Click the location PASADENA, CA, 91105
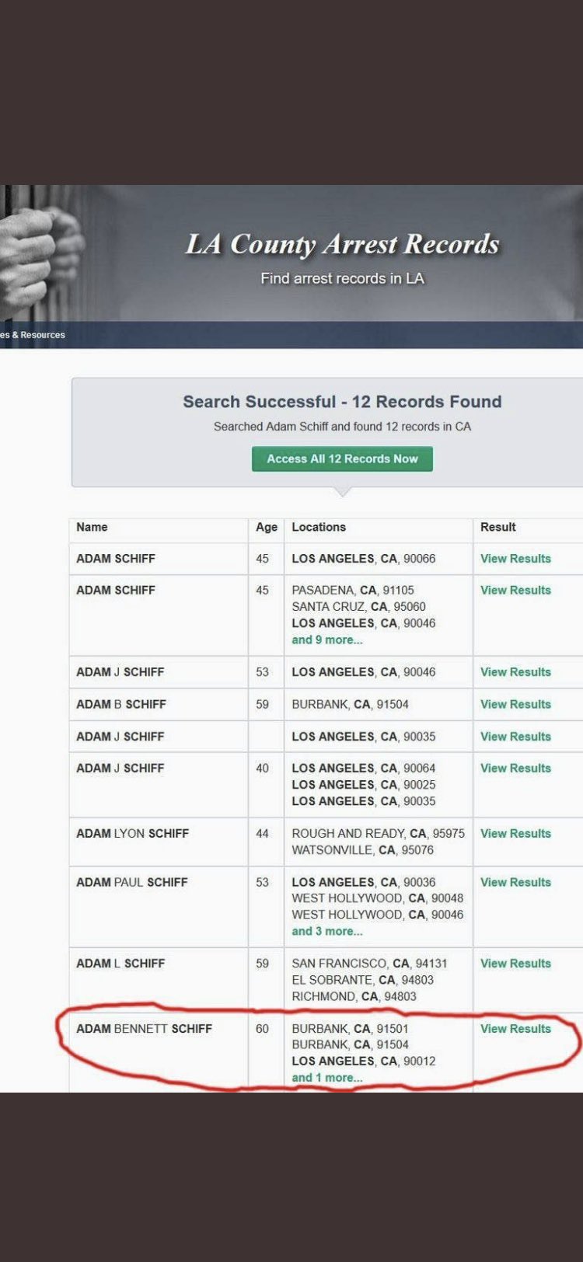This screenshot has height=1262, width=583. [353, 591]
